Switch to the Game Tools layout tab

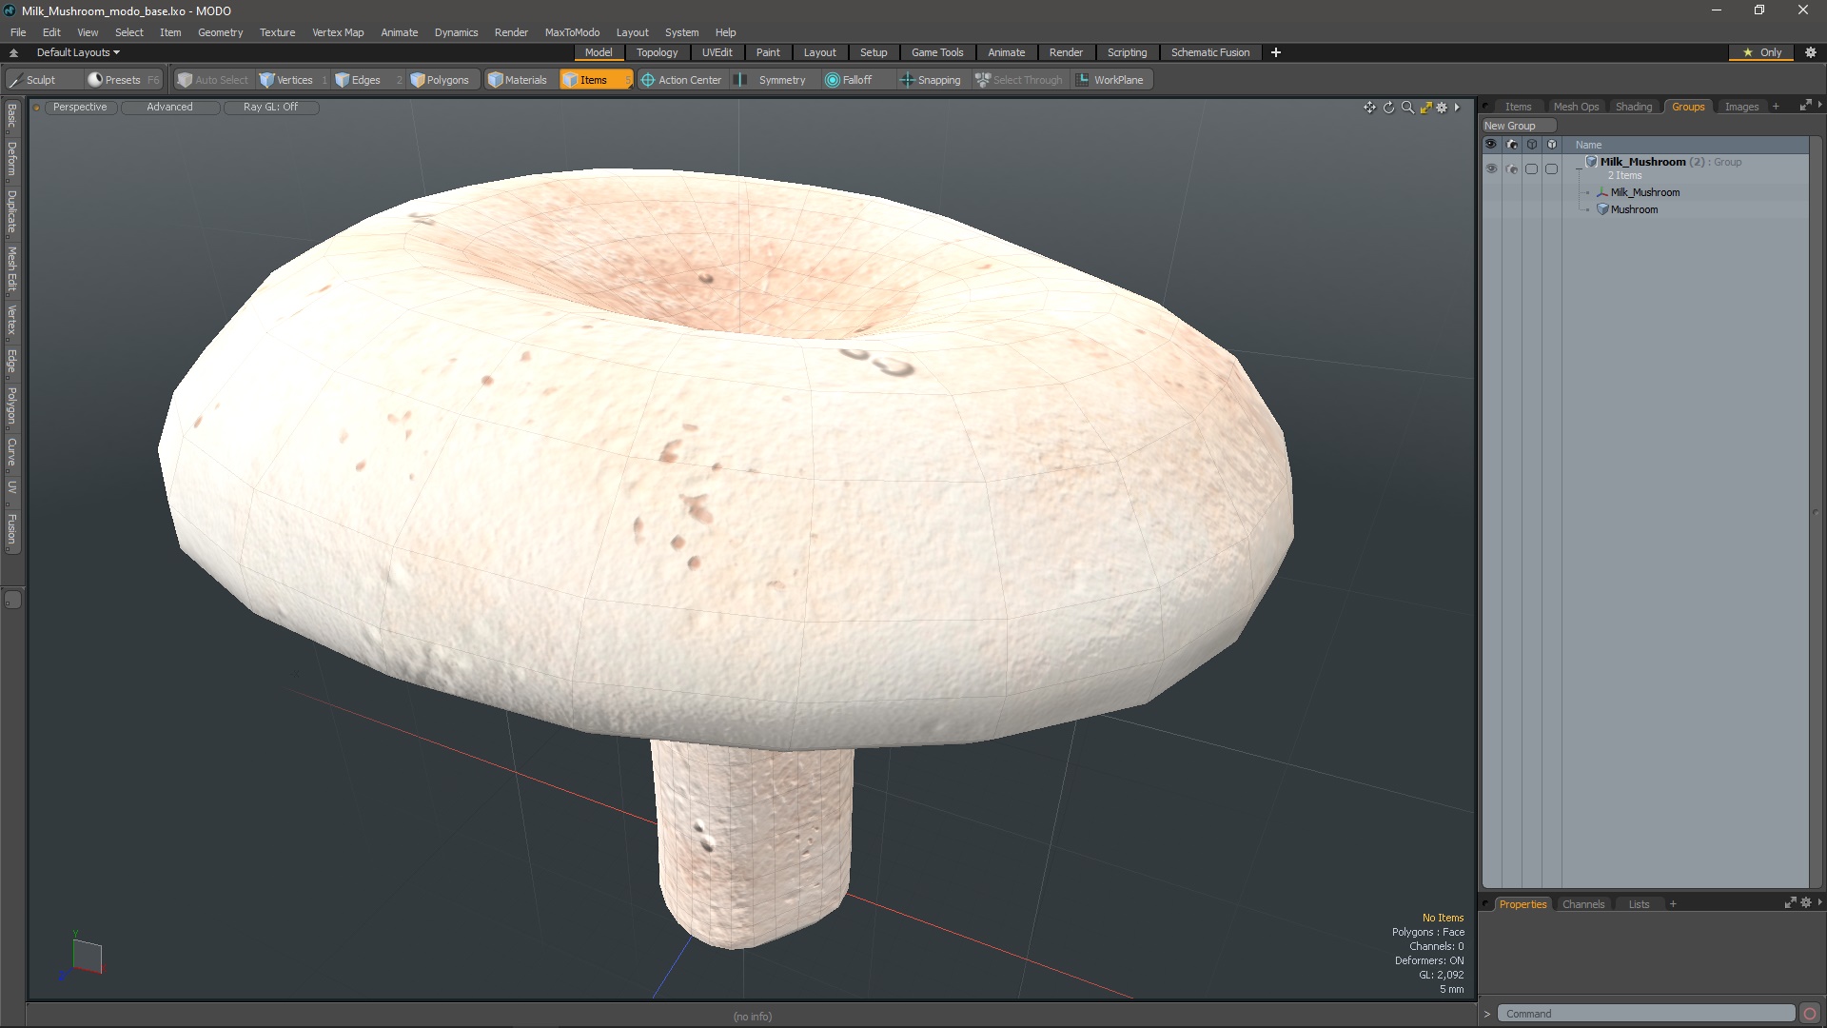[937, 52]
